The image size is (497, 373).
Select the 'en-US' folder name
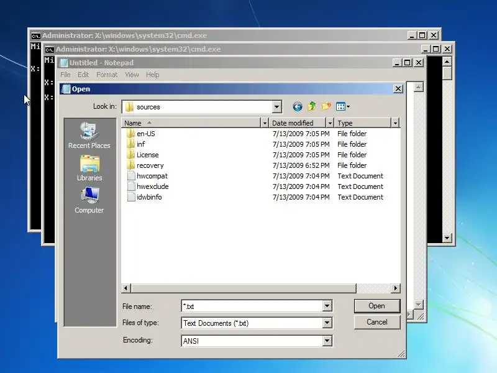click(x=146, y=134)
